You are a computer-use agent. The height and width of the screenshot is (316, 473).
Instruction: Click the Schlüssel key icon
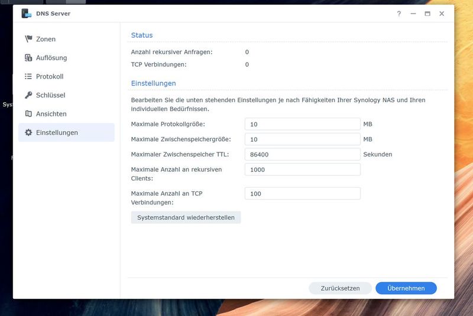(28, 95)
